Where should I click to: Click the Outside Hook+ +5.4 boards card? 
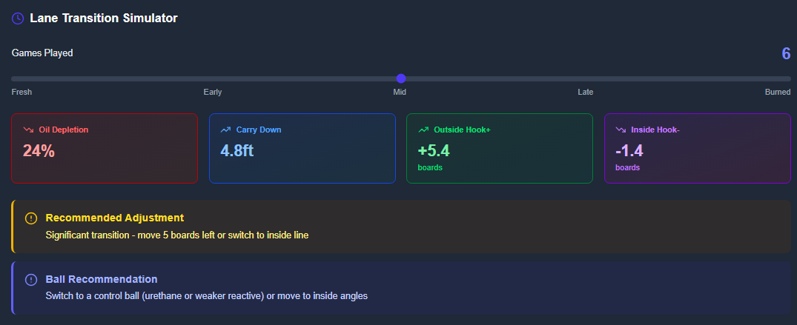(x=499, y=148)
